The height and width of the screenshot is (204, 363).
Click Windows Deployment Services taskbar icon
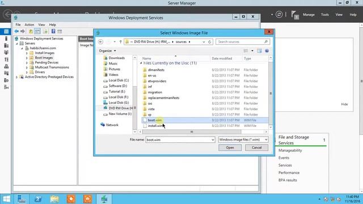[104, 199]
